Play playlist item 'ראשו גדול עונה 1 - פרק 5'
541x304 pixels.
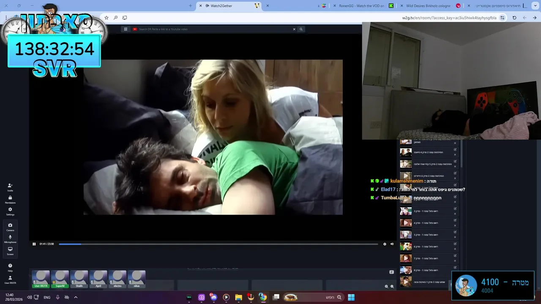tap(428, 235)
